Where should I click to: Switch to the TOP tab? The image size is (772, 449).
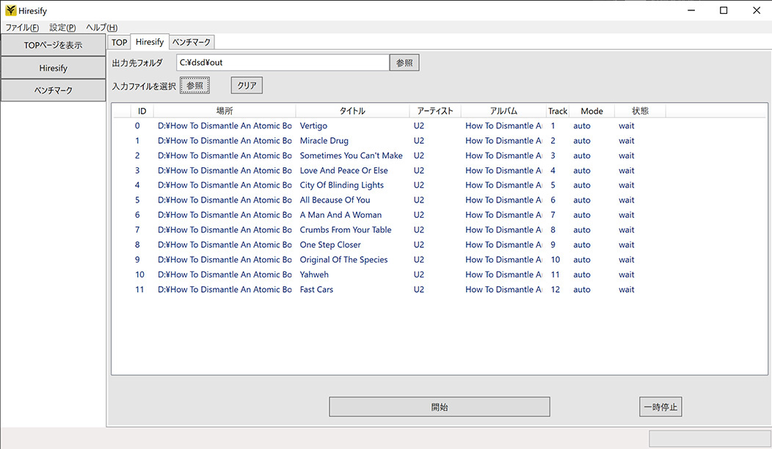[119, 43]
